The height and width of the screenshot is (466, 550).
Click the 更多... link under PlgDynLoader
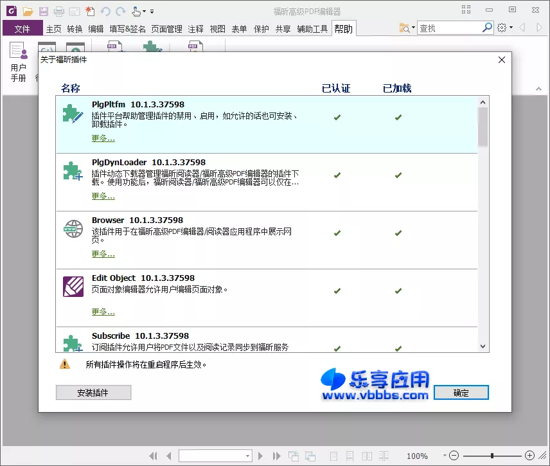[103, 196]
